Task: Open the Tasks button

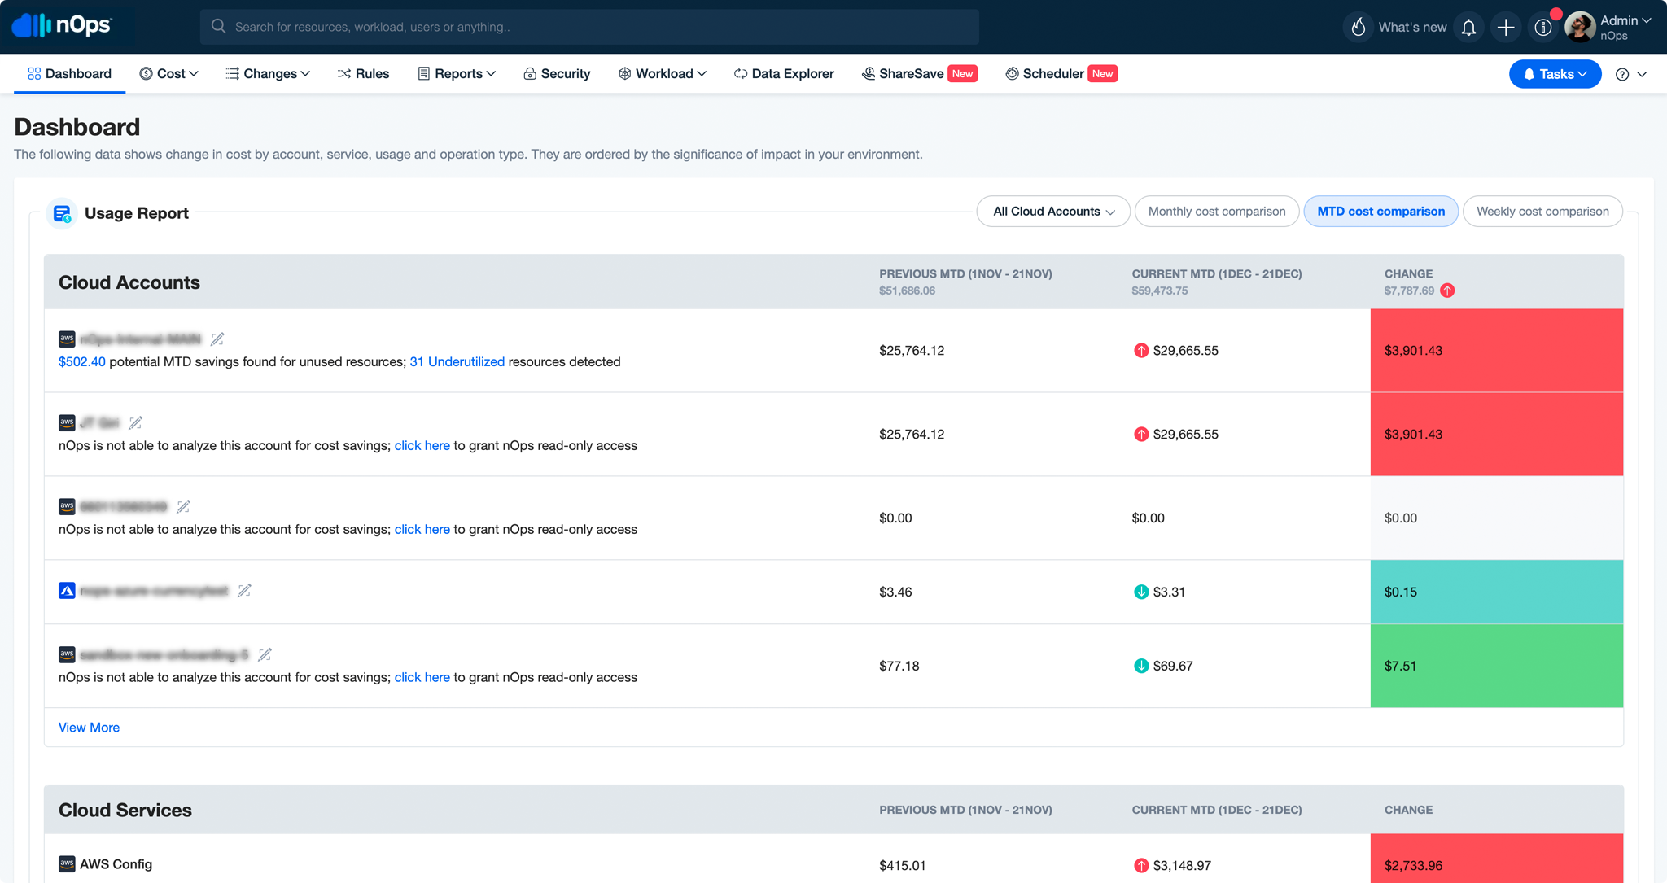Action: coord(1554,73)
